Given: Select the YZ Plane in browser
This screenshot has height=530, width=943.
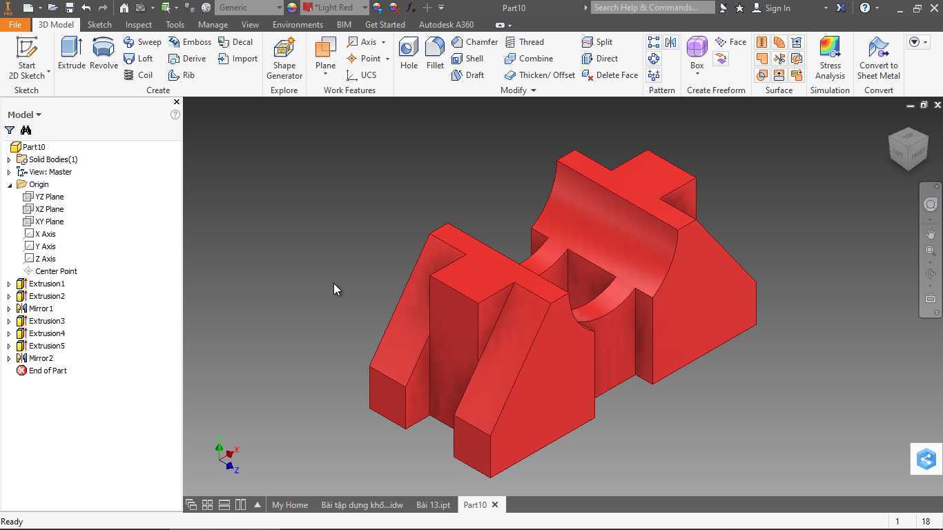Looking at the screenshot, I should click(43, 197).
